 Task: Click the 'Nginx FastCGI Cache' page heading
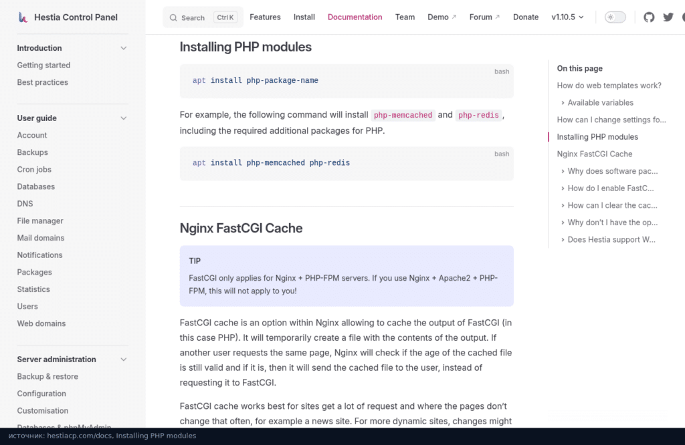[x=241, y=228]
